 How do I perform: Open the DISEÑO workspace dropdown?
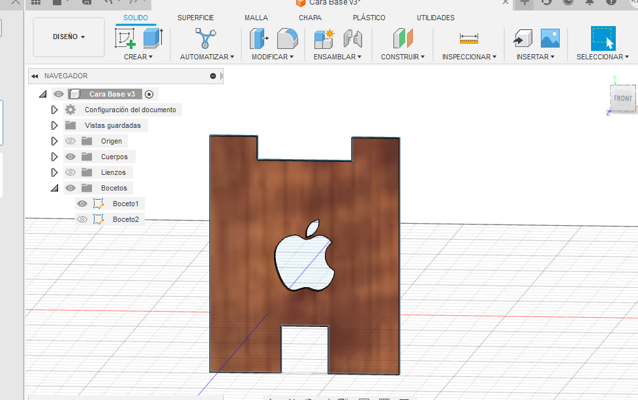tap(68, 37)
